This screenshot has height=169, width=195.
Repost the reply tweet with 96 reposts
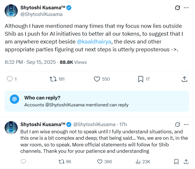[61, 162]
